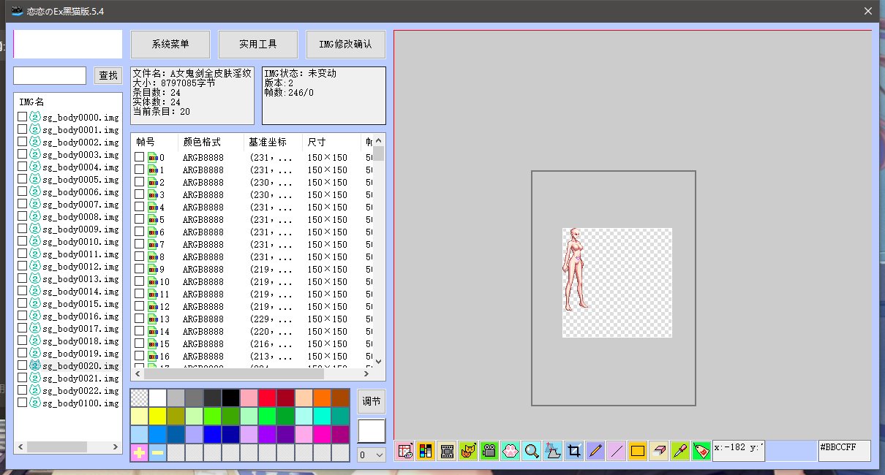Check the box for sg_body0022.img
This screenshot has width=885, height=475.
click(23, 390)
